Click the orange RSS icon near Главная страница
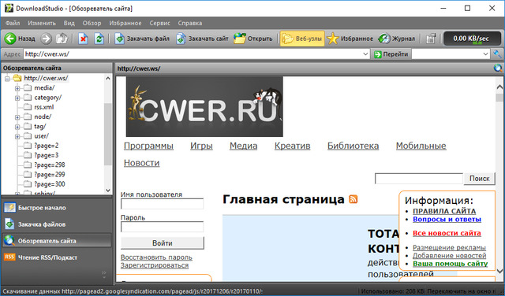The height and width of the screenshot is (296, 505). [x=353, y=199]
